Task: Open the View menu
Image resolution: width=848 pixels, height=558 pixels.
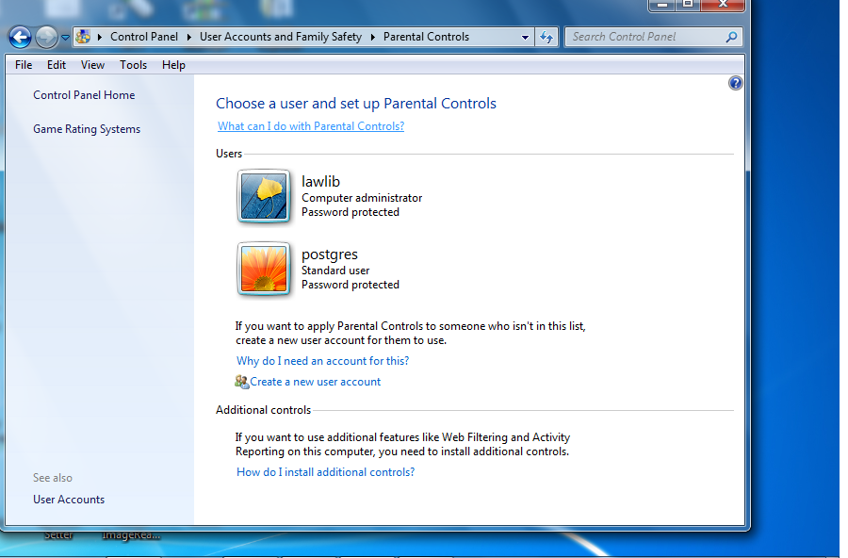Action: [x=92, y=65]
